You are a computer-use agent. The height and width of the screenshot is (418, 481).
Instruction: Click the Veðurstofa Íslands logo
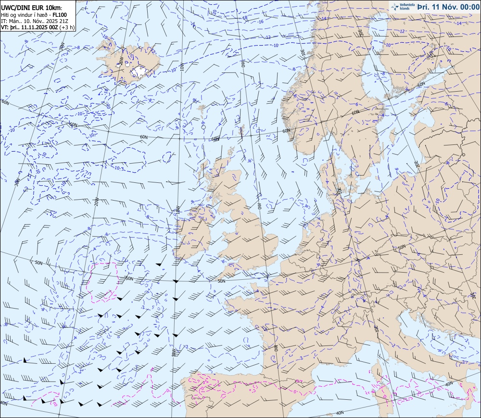(x=403, y=7)
